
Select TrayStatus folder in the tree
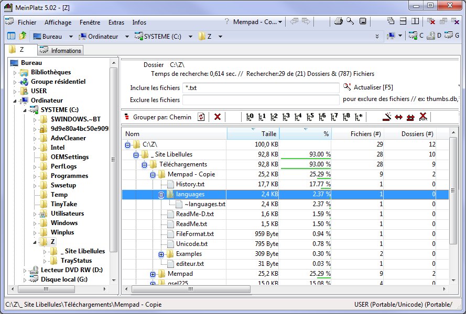click(77, 261)
